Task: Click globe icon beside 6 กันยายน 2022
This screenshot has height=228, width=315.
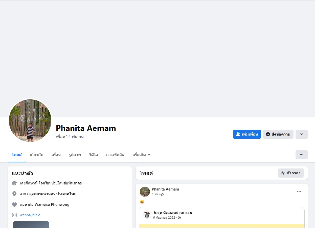Action: point(179,218)
